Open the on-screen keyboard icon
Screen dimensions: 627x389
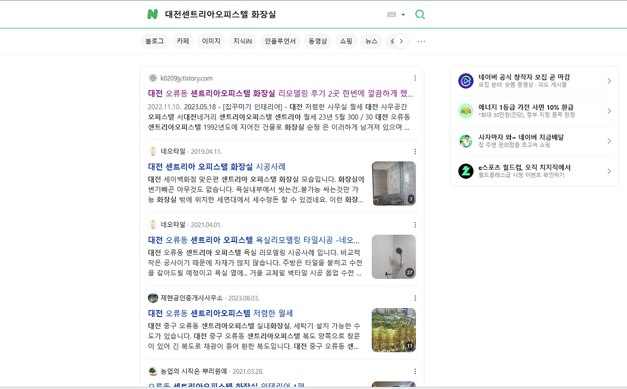(391, 14)
